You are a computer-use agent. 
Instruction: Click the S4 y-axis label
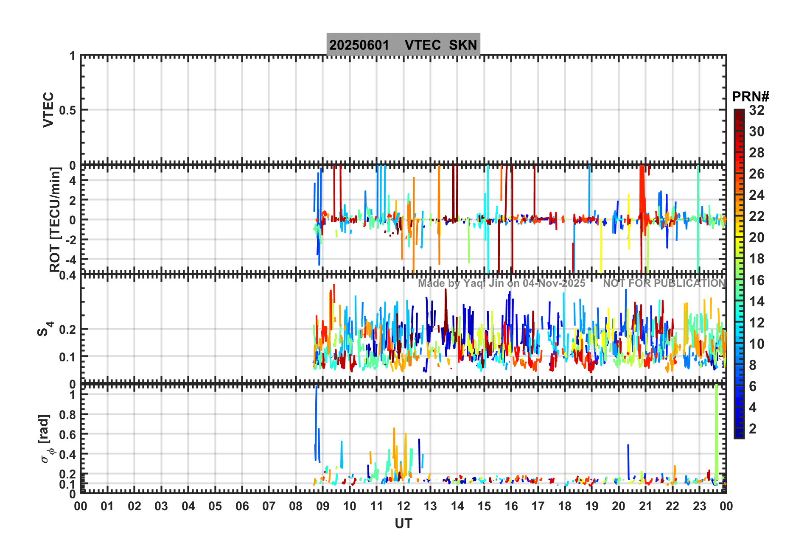point(45,329)
